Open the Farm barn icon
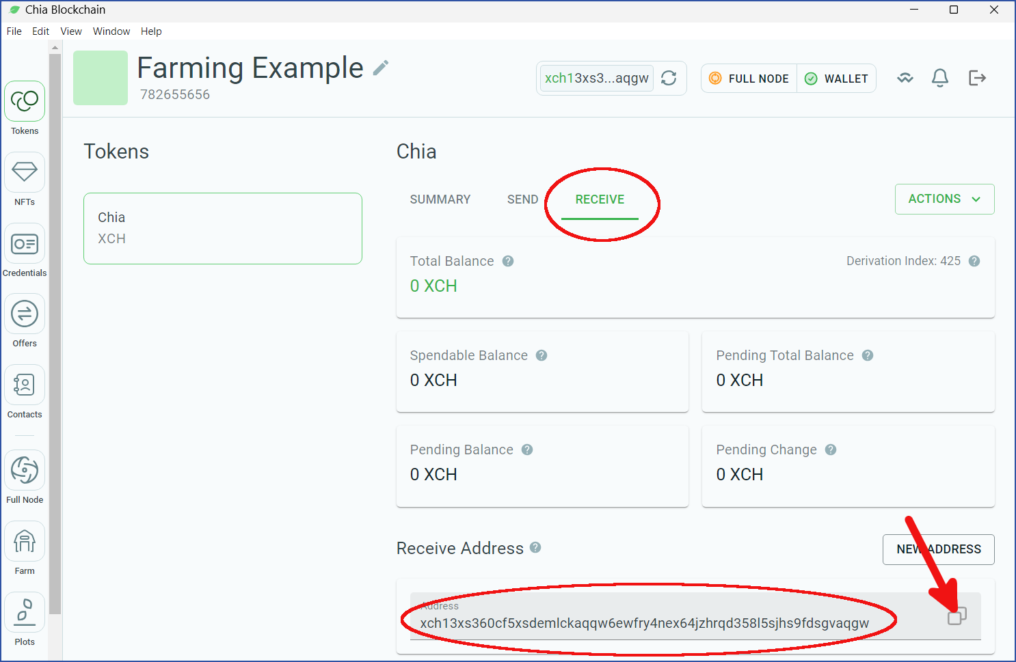The width and height of the screenshot is (1016, 662). (x=25, y=541)
